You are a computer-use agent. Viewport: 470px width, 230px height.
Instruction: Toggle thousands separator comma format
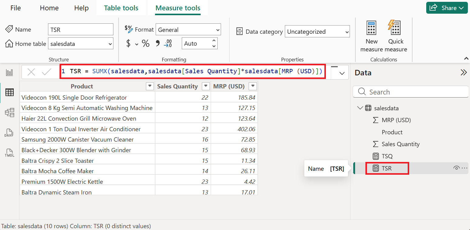[157, 43]
